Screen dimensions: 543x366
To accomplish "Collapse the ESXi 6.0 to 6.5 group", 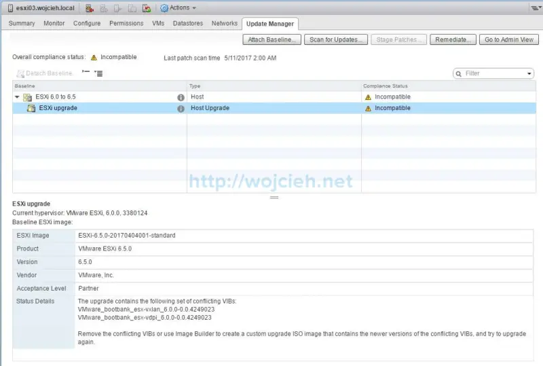I will pos(17,97).
